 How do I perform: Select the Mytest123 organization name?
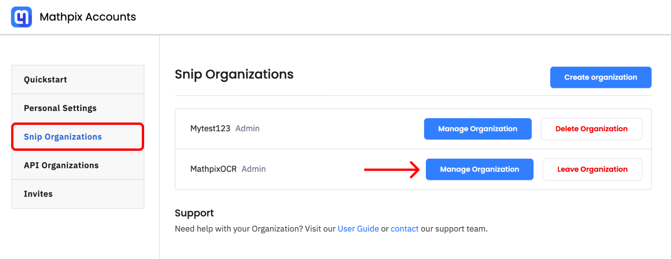[210, 129]
